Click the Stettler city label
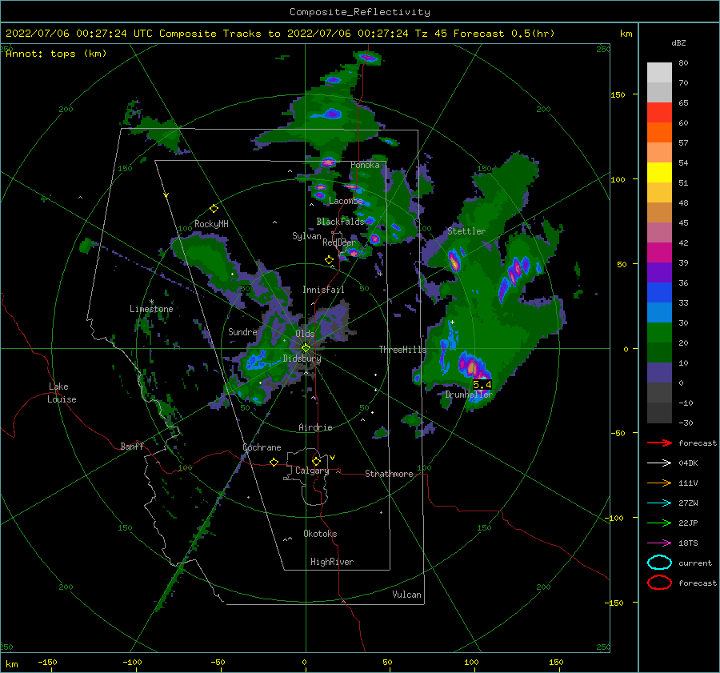 pos(466,231)
